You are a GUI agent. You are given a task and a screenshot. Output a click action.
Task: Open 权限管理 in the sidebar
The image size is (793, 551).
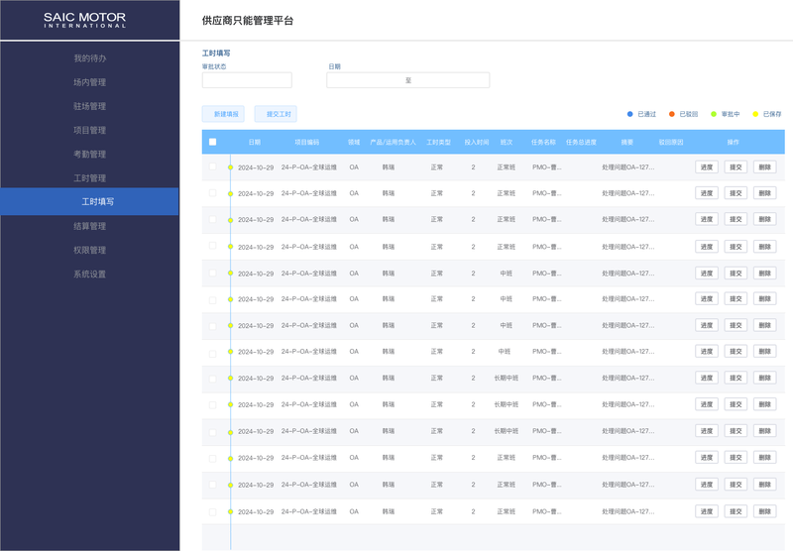click(x=89, y=250)
